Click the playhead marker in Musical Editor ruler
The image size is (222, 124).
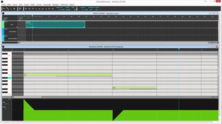(x=179, y=49)
